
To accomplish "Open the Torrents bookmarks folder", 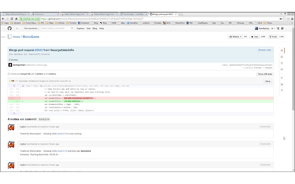I will (x=71, y=23).
